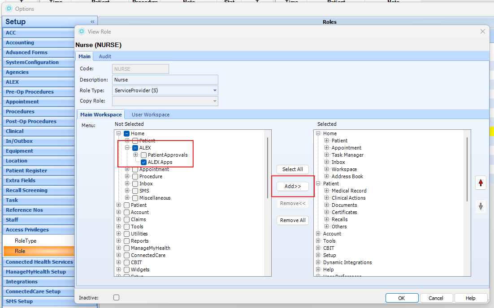Select Address Book in the Selected tree
494x308 pixels.
[x=347, y=176]
